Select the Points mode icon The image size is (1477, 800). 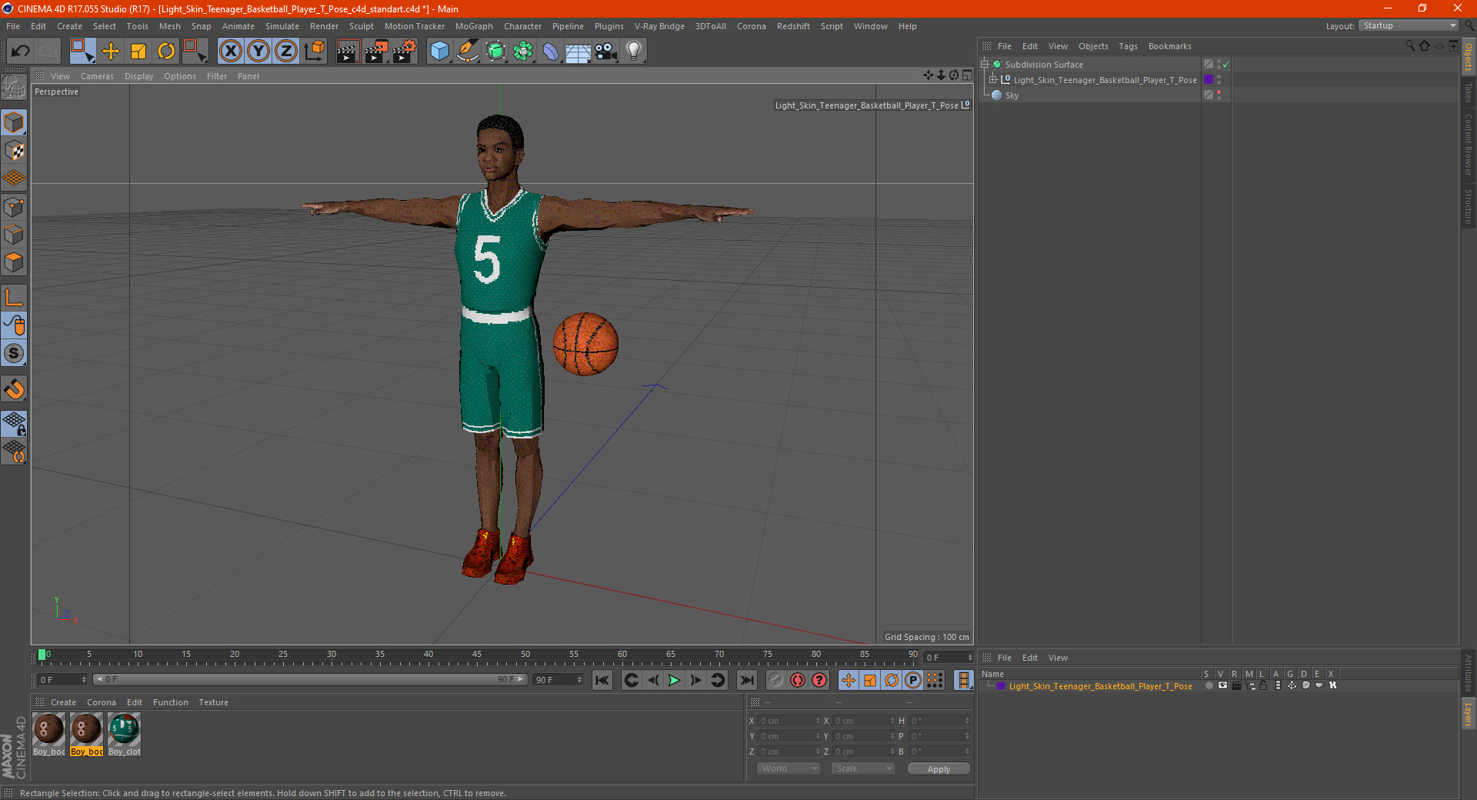click(x=14, y=207)
